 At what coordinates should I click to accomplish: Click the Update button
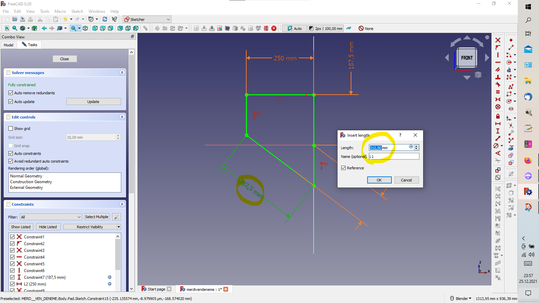click(x=93, y=102)
